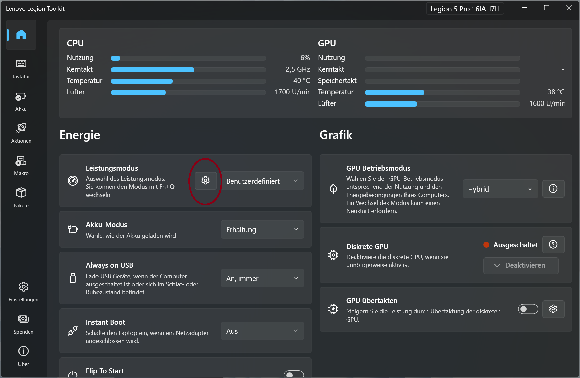Viewport: 580px width, 378px height.
Task: Open the Über info page
Action: (23, 356)
